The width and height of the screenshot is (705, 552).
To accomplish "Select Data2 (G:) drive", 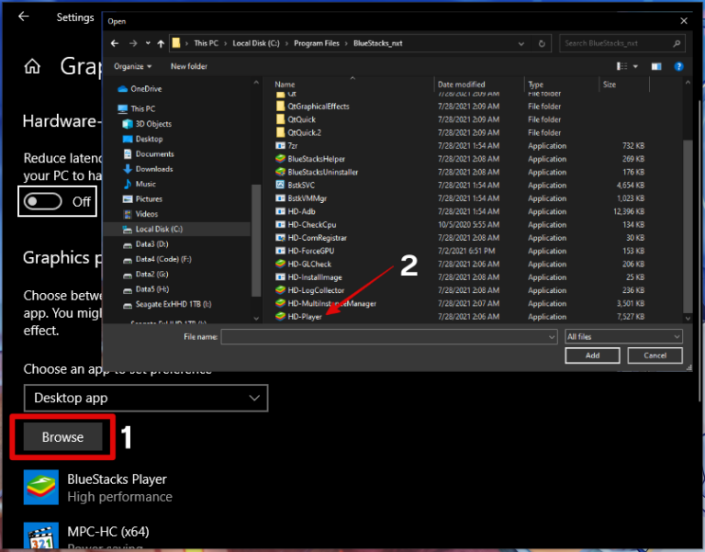I will 145,274.
